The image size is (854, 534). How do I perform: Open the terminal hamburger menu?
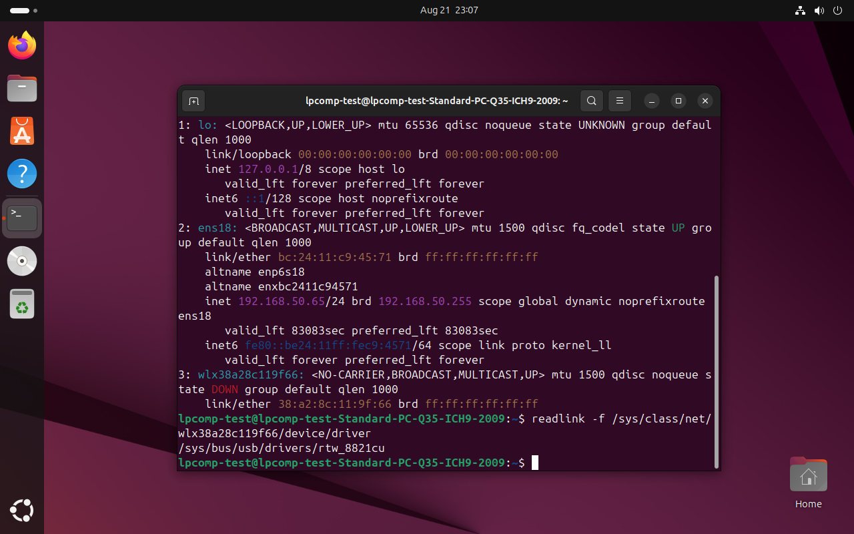619,101
